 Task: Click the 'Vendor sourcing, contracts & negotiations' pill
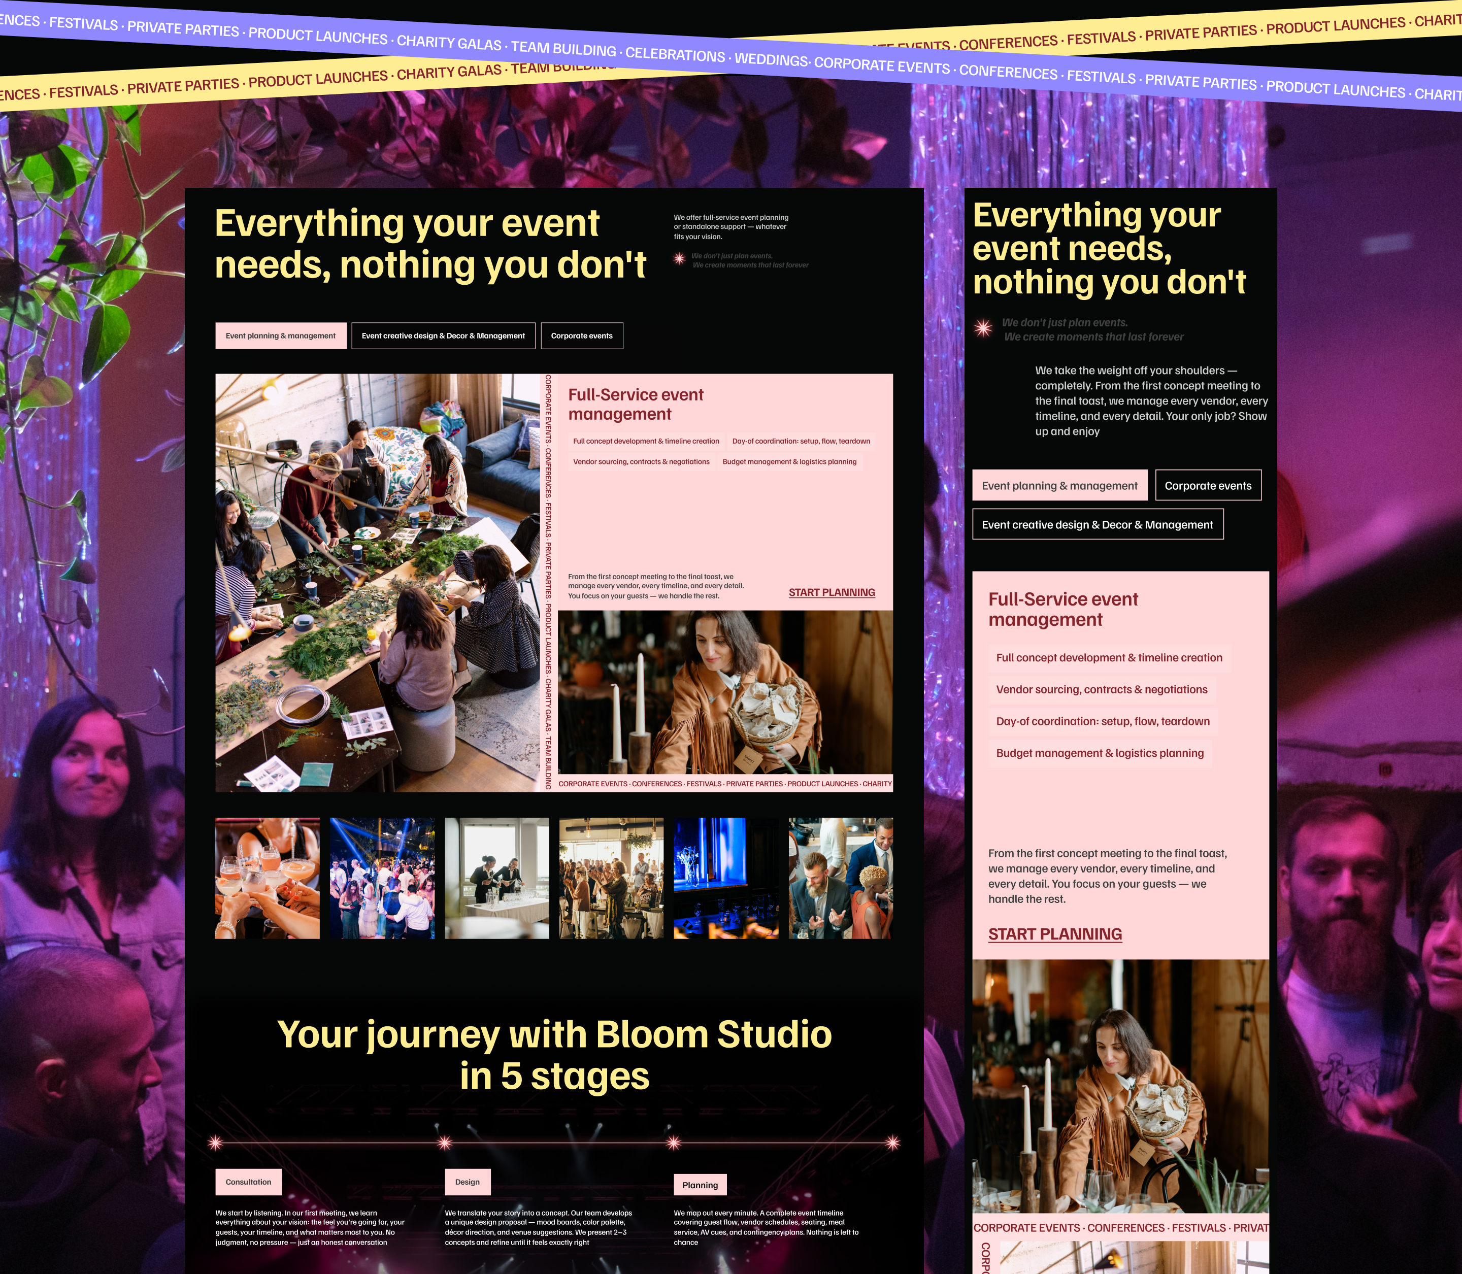[x=641, y=461]
